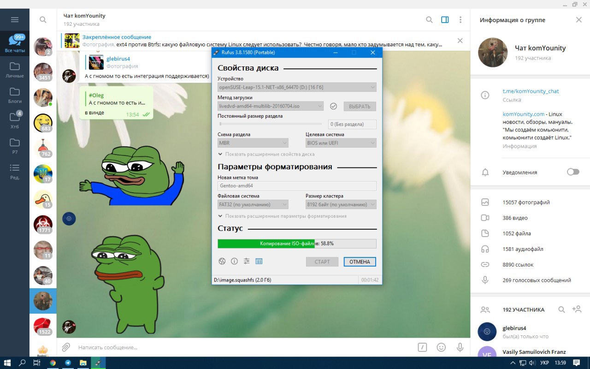Select the P7 folder tab
Viewport: 590px width, 369px height.
pos(15,145)
